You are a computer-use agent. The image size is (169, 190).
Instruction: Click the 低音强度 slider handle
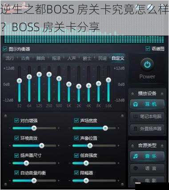[86, 163]
